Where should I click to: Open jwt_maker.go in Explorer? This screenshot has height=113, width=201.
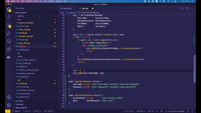[25, 63]
